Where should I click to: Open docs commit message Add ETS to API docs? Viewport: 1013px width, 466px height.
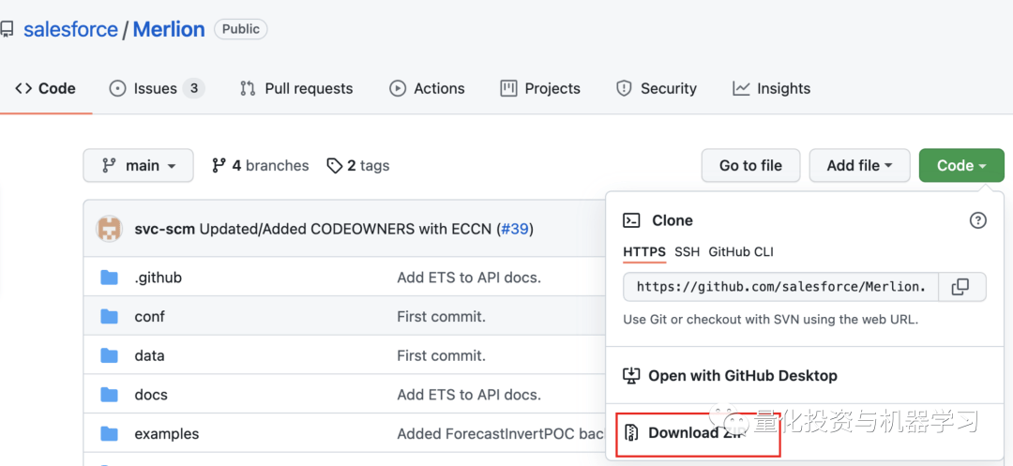469,395
